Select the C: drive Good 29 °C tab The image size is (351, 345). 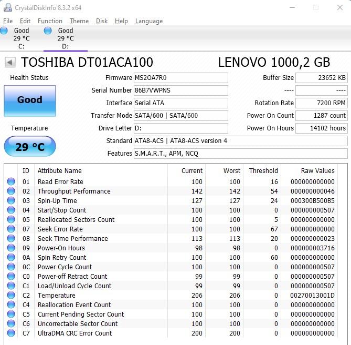tap(16, 38)
